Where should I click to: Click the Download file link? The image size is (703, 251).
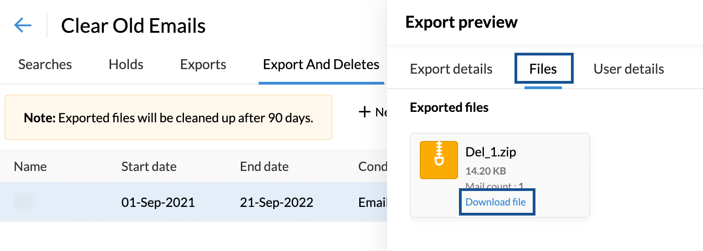point(496,202)
